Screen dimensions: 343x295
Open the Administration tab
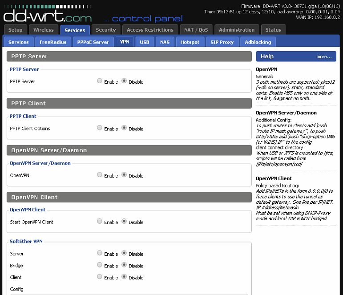237,30
